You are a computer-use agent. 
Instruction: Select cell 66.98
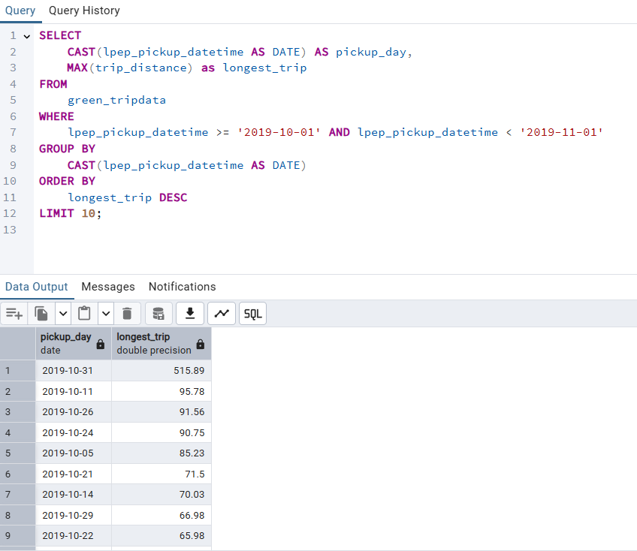(x=162, y=516)
